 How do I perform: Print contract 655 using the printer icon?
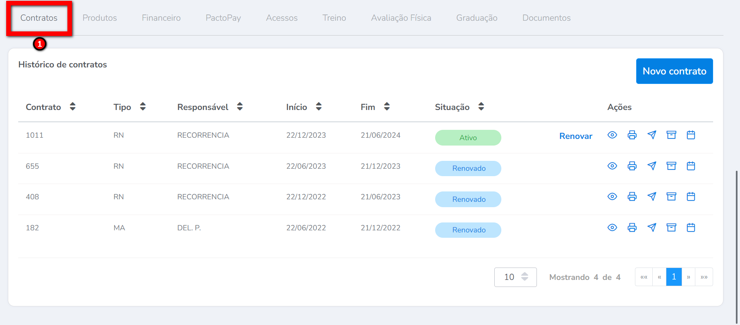point(632,166)
